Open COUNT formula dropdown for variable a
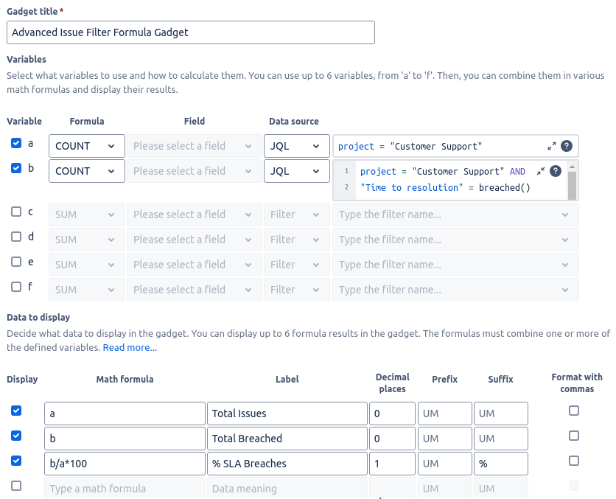616x499 pixels. [87, 146]
